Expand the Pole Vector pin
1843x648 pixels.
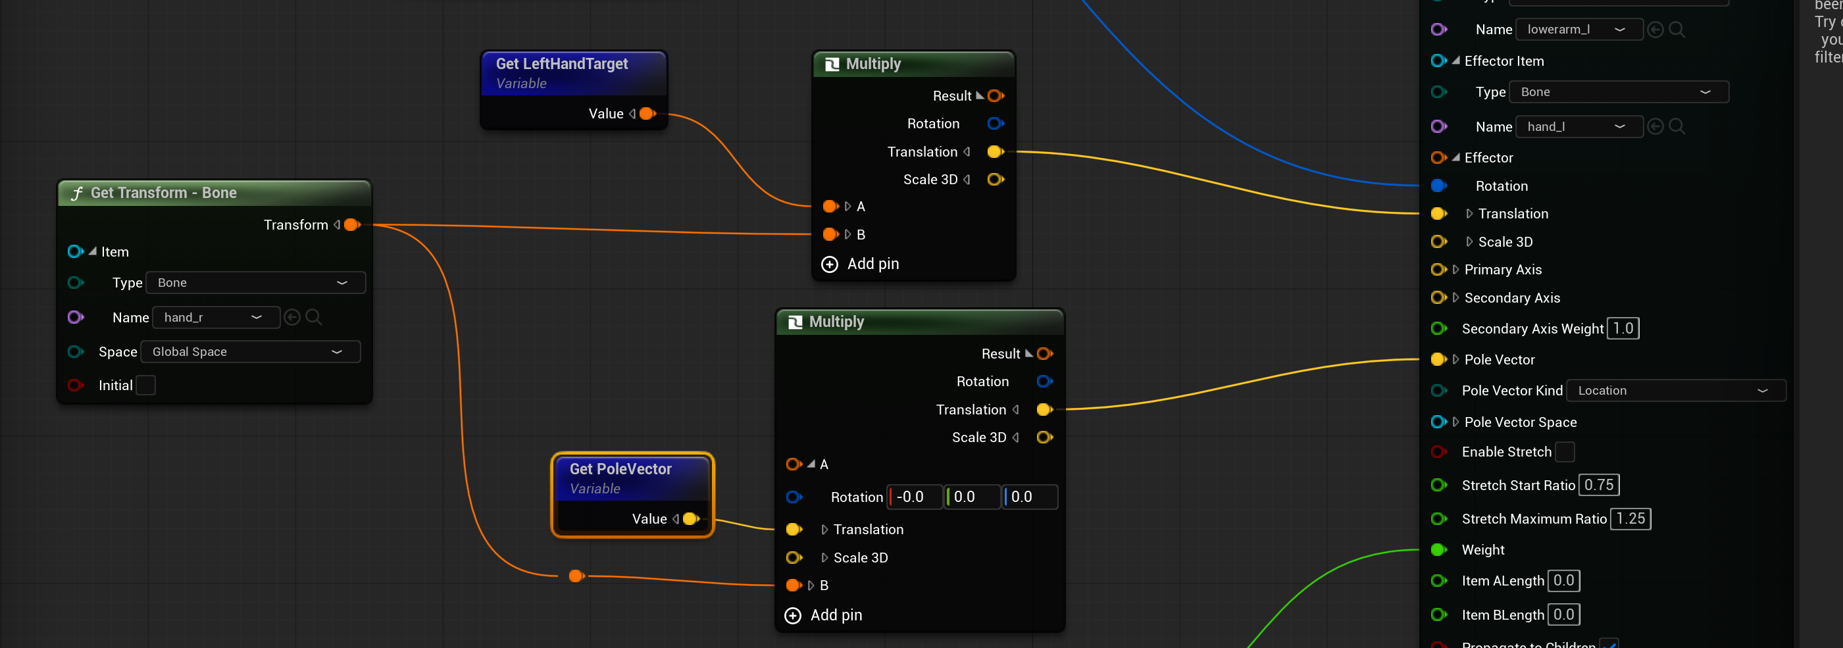pyautogui.click(x=1456, y=359)
